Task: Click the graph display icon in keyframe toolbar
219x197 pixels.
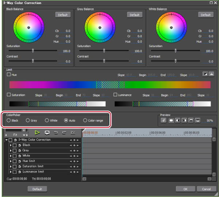Action: 73,133
